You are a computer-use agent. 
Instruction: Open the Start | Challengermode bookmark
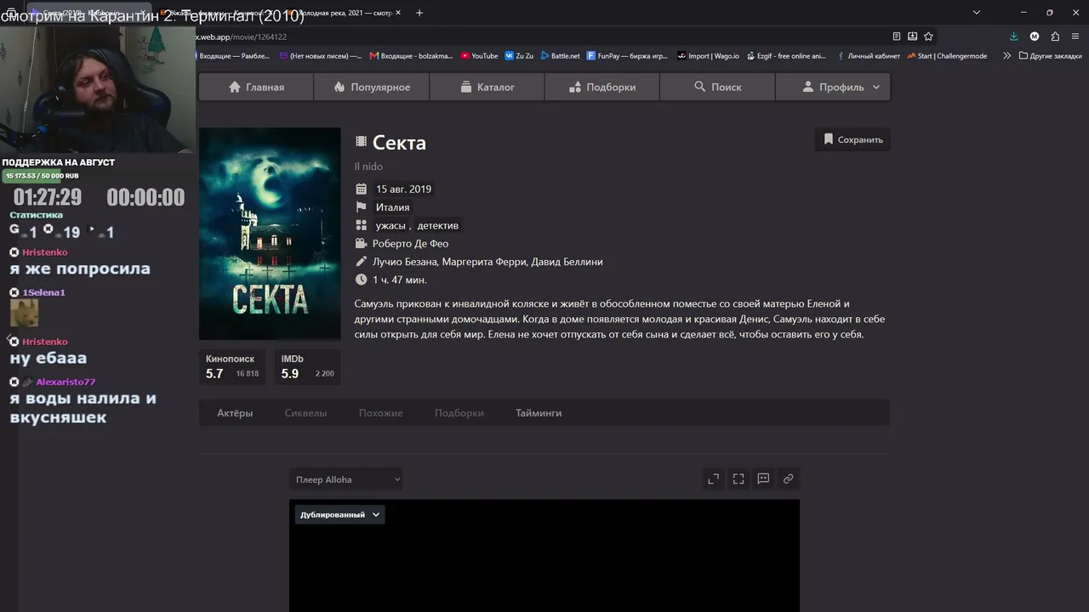click(947, 56)
